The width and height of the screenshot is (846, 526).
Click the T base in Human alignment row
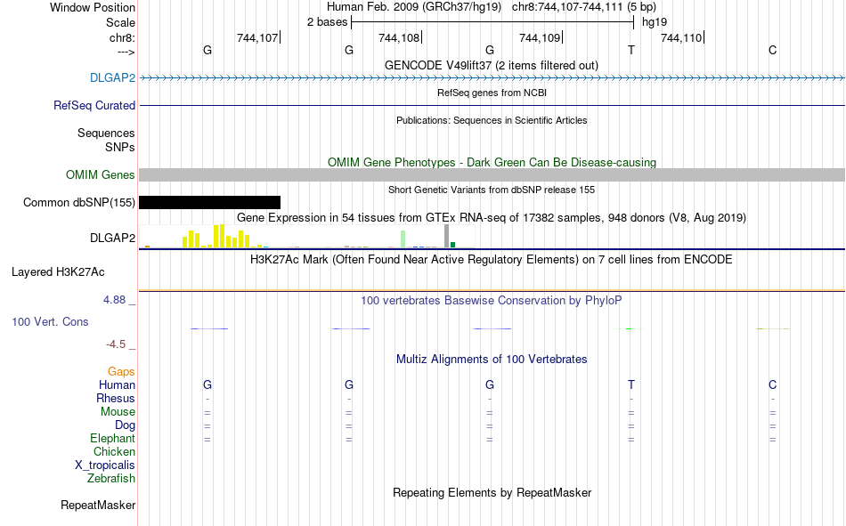tap(631, 384)
